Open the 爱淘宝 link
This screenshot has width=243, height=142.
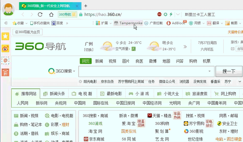(129, 124)
